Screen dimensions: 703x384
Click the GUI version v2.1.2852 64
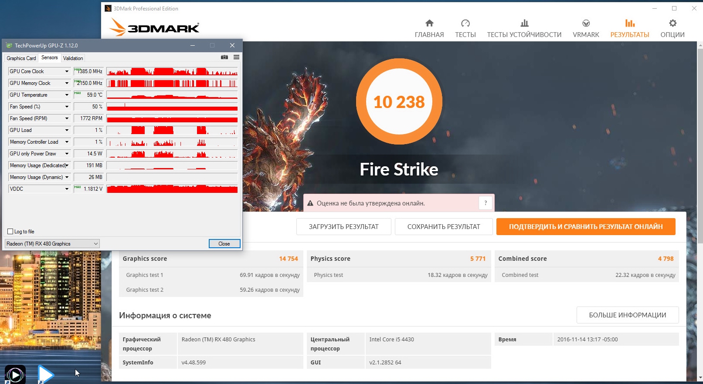click(x=385, y=363)
